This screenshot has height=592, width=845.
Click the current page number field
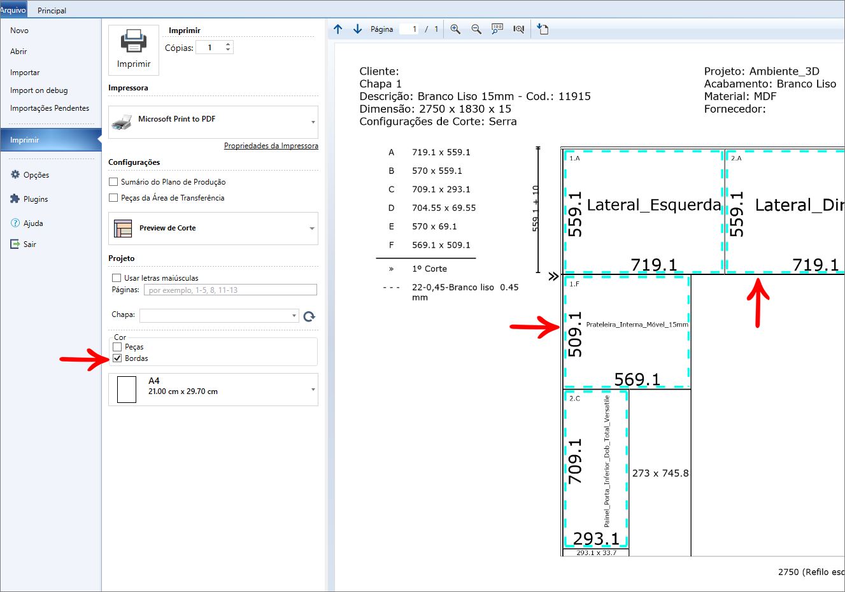(409, 29)
